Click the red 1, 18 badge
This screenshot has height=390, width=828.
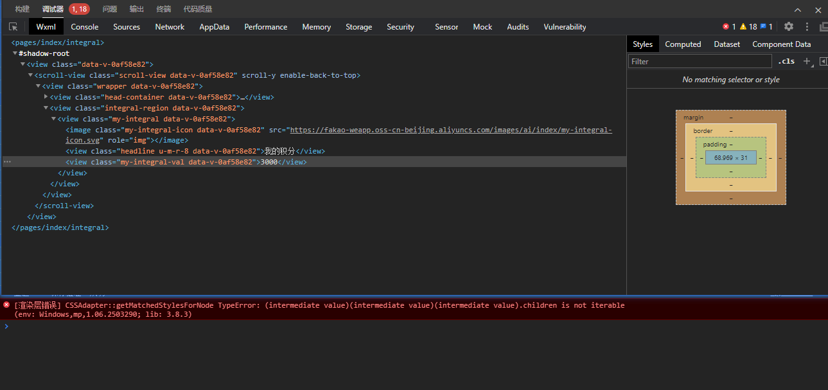79,9
